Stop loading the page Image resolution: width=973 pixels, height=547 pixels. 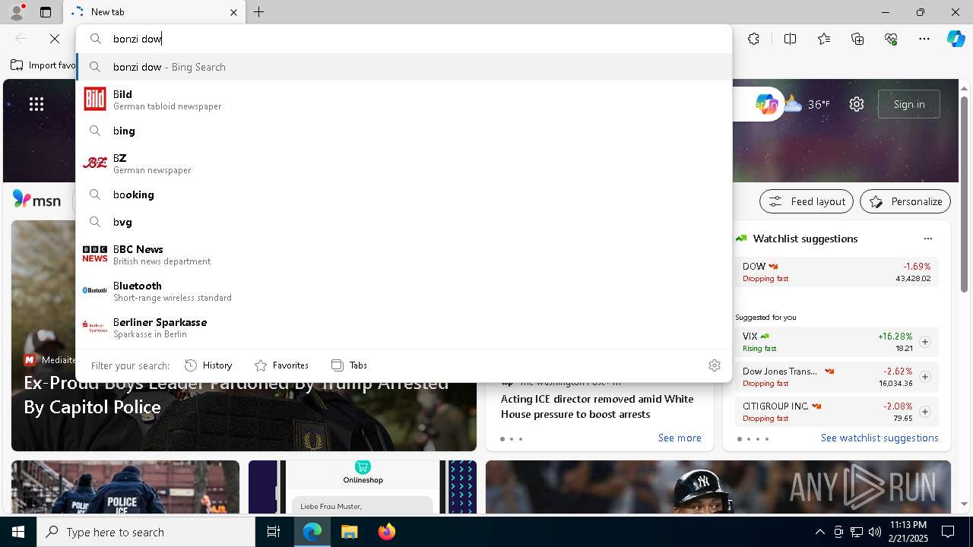click(x=55, y=39)
